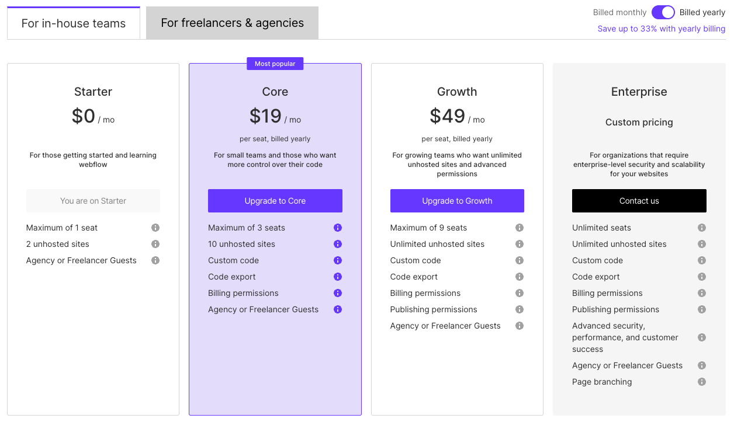Select the Billed yearly option label
This screenshot has width=734, height=422.
pyautogui.click(x=702, y=12)
